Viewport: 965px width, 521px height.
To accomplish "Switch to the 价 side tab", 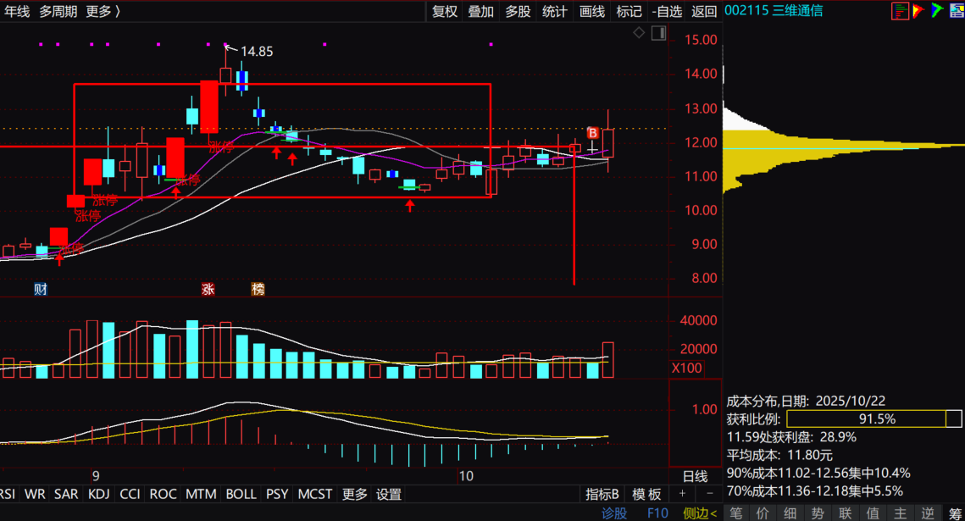I will [763, 513].
